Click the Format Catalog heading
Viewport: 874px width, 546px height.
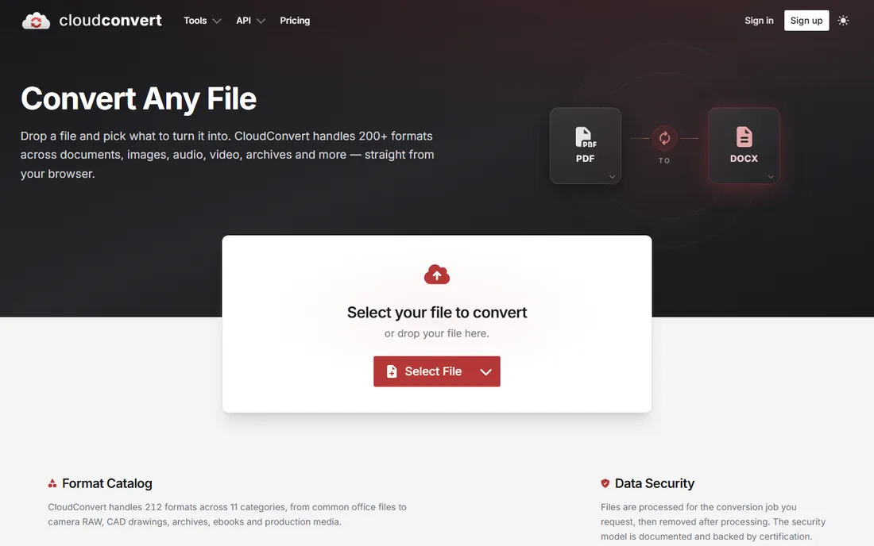107,483
